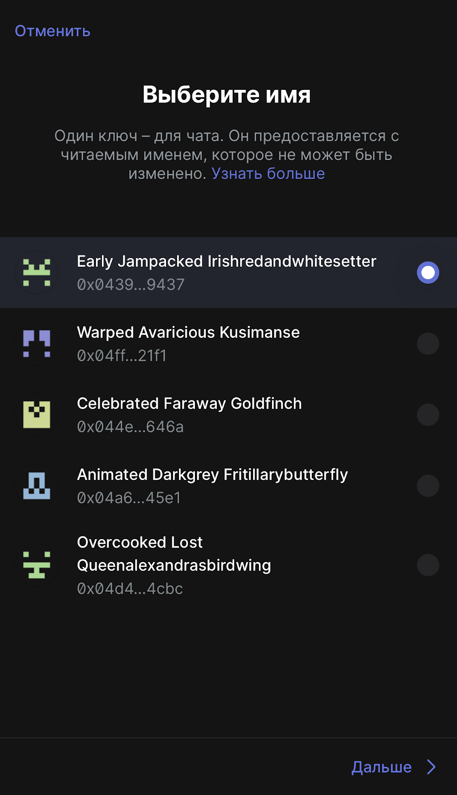This screenshot has width=457, height=795.
Task: Click the Warped Avaricious Kusimanse name text
Action: [x=188, y=332]
